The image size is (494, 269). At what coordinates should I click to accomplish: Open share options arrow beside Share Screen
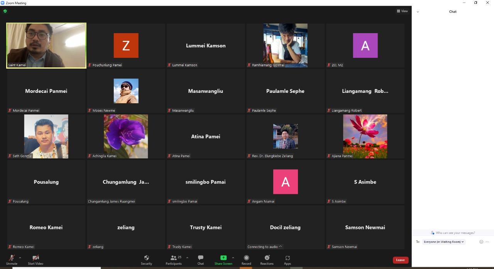click(x=233, y=257)
